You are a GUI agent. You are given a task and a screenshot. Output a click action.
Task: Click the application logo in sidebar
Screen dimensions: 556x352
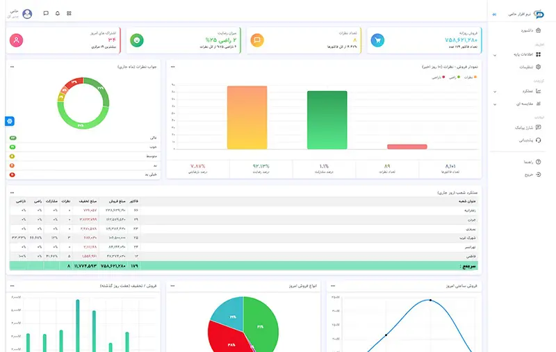(x=539, y=14)
